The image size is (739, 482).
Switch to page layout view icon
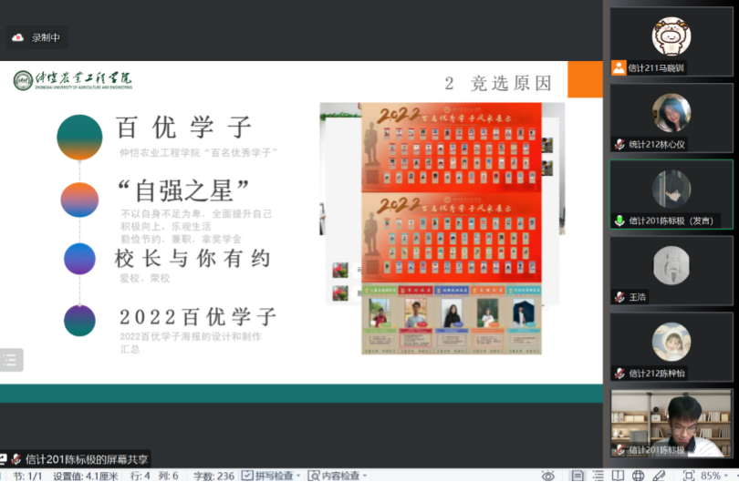point(578,476)
